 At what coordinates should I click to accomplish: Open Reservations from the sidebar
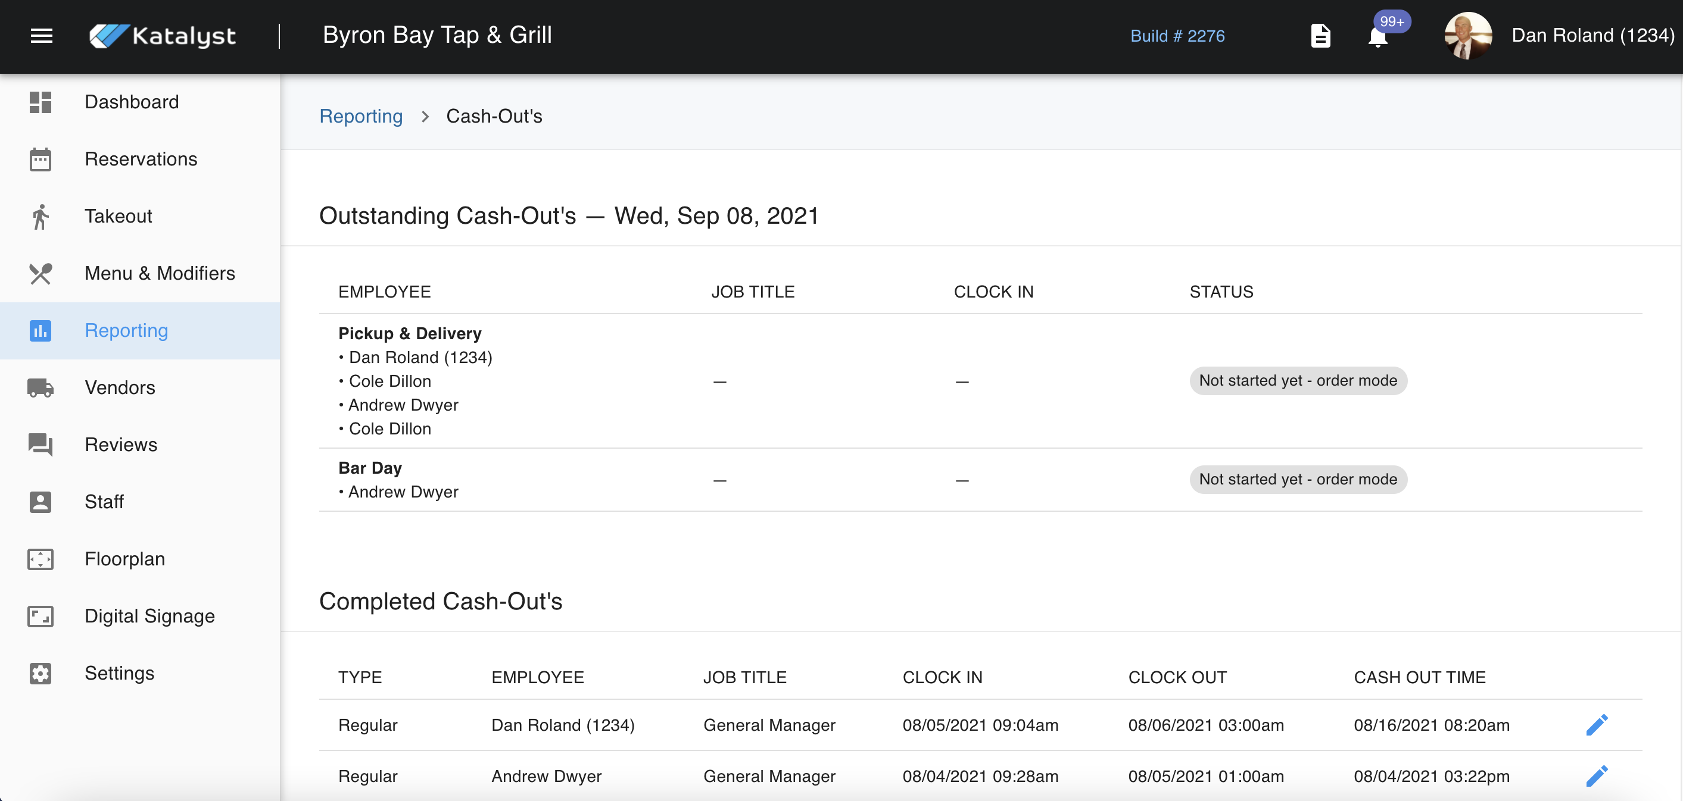[141, 159]
